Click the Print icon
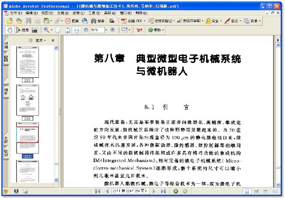 (37, 21)
